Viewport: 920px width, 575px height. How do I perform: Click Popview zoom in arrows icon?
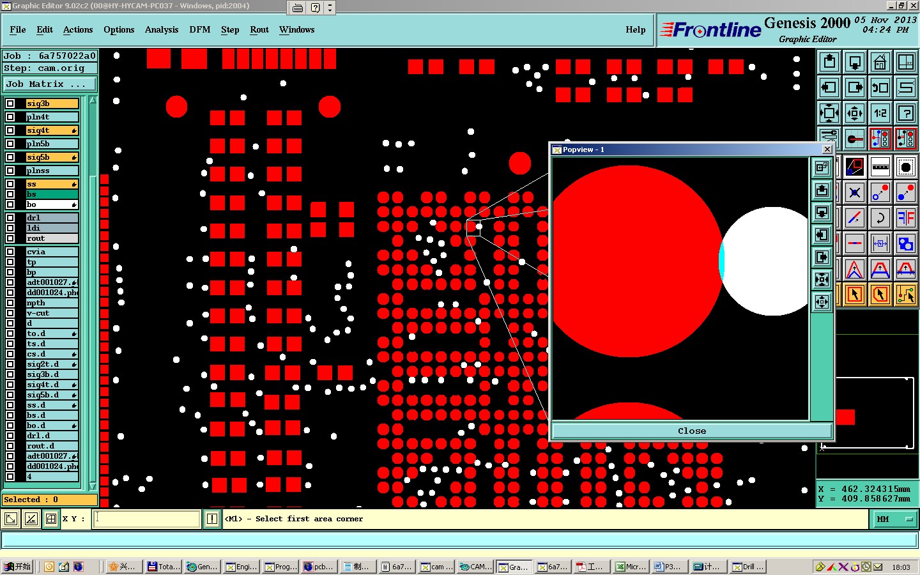tap(822, 280)
